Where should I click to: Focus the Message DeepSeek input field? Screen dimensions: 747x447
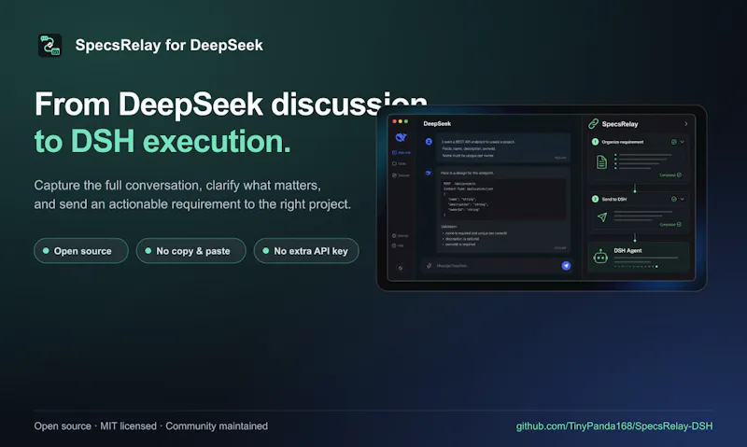[497, 266]
